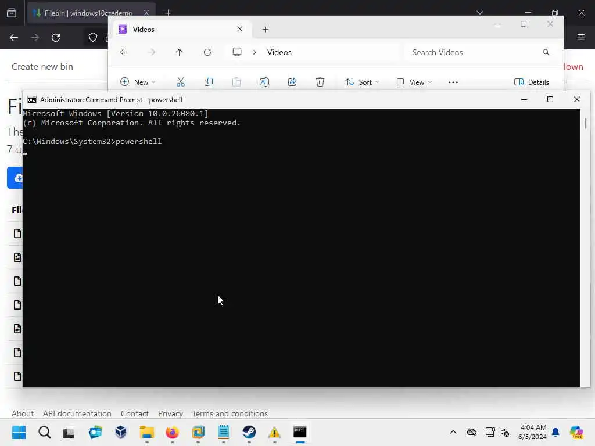
Task: Reload the Firefox page
Action: click(x=56, y=38)
